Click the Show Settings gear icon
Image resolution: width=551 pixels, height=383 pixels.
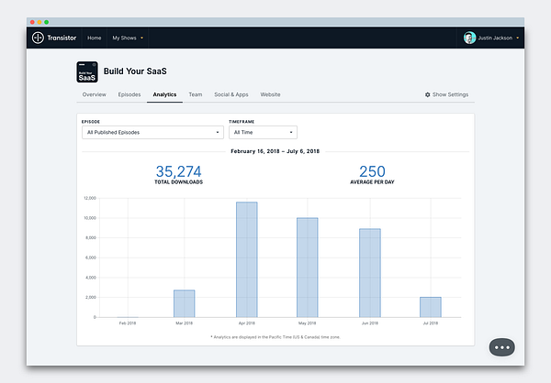pyautogui.click(x=427, y=94)
